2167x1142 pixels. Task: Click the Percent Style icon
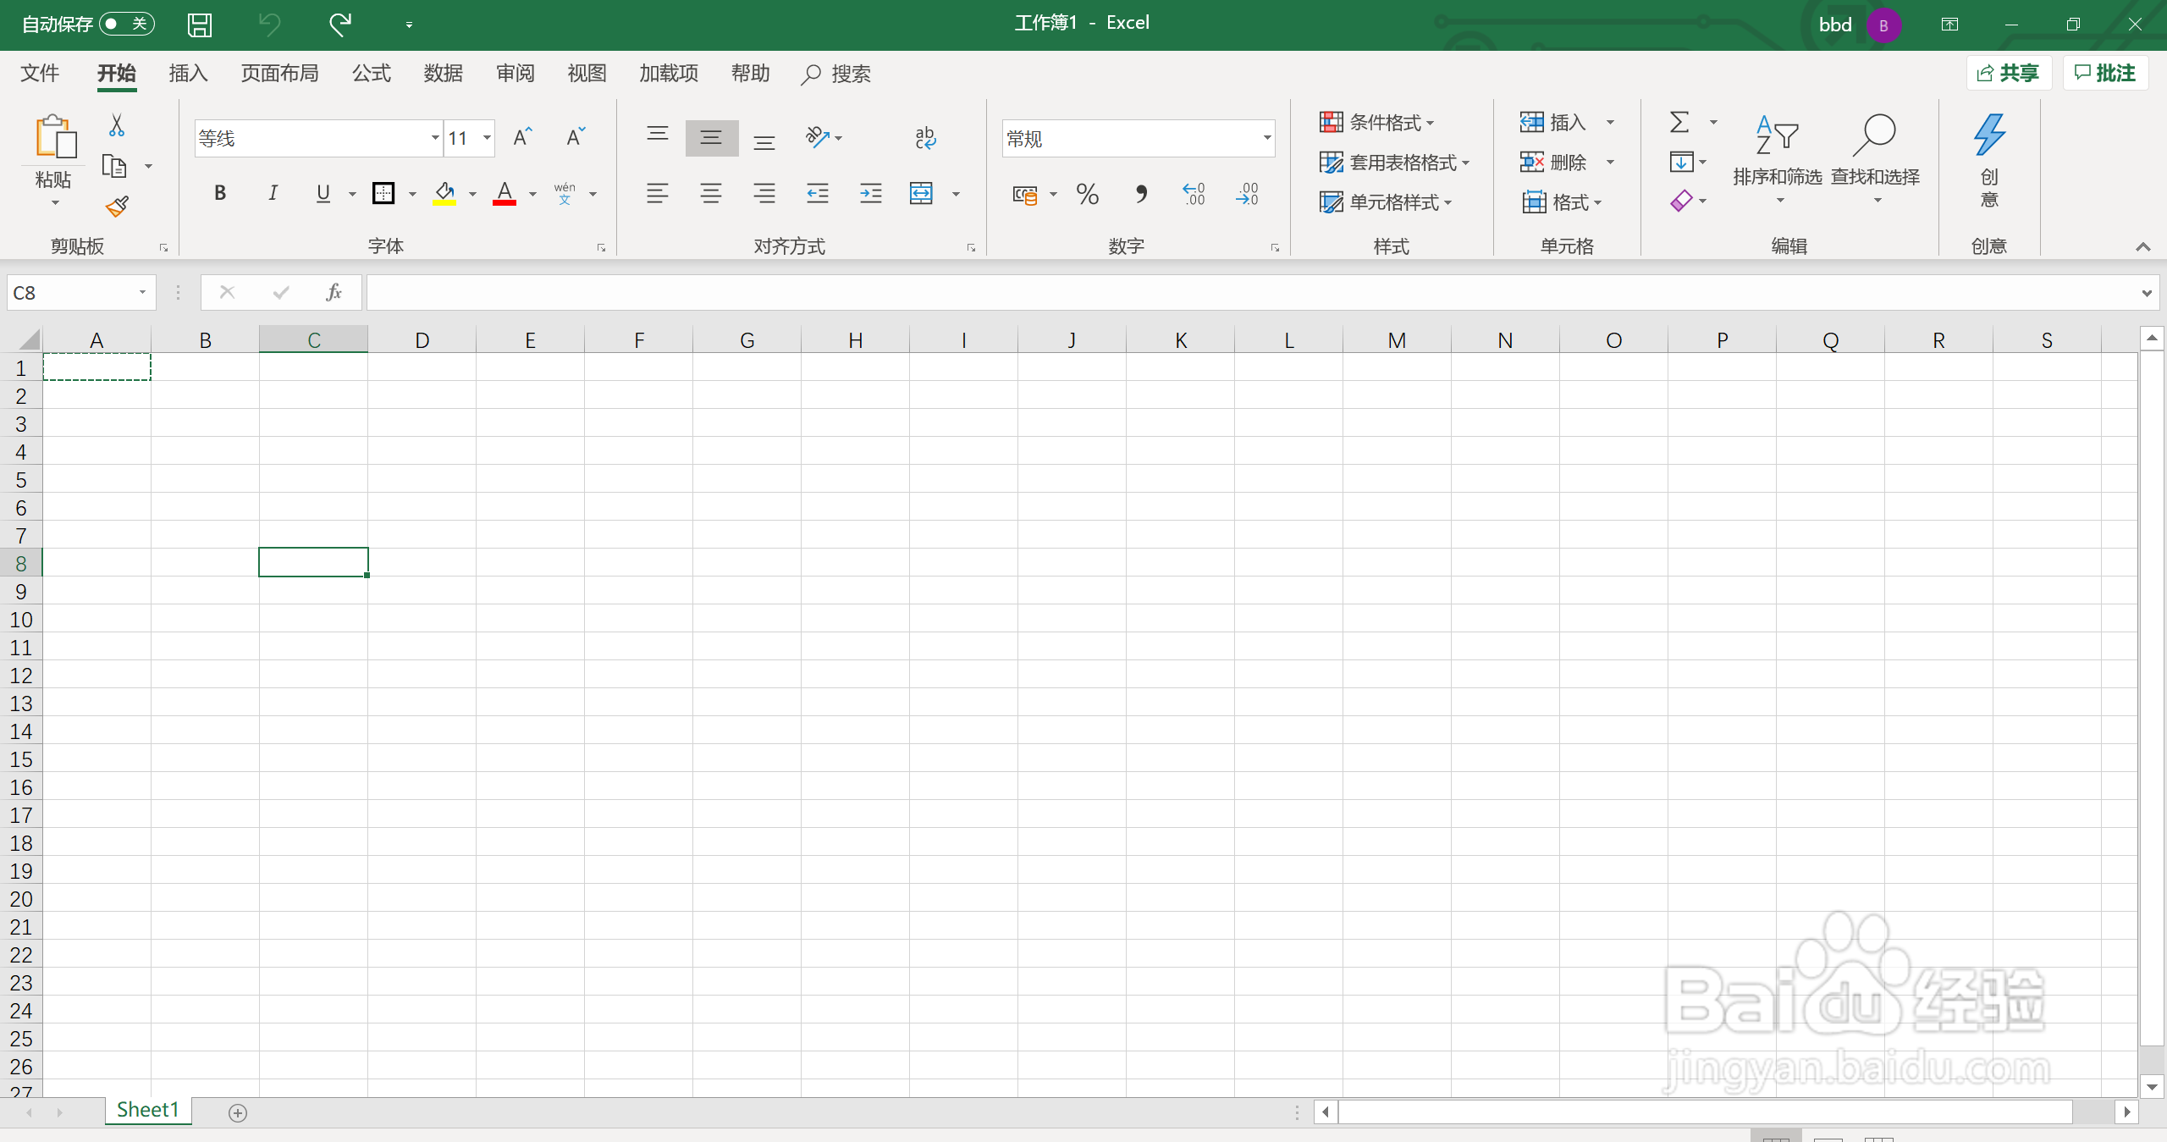[1088, 195]
